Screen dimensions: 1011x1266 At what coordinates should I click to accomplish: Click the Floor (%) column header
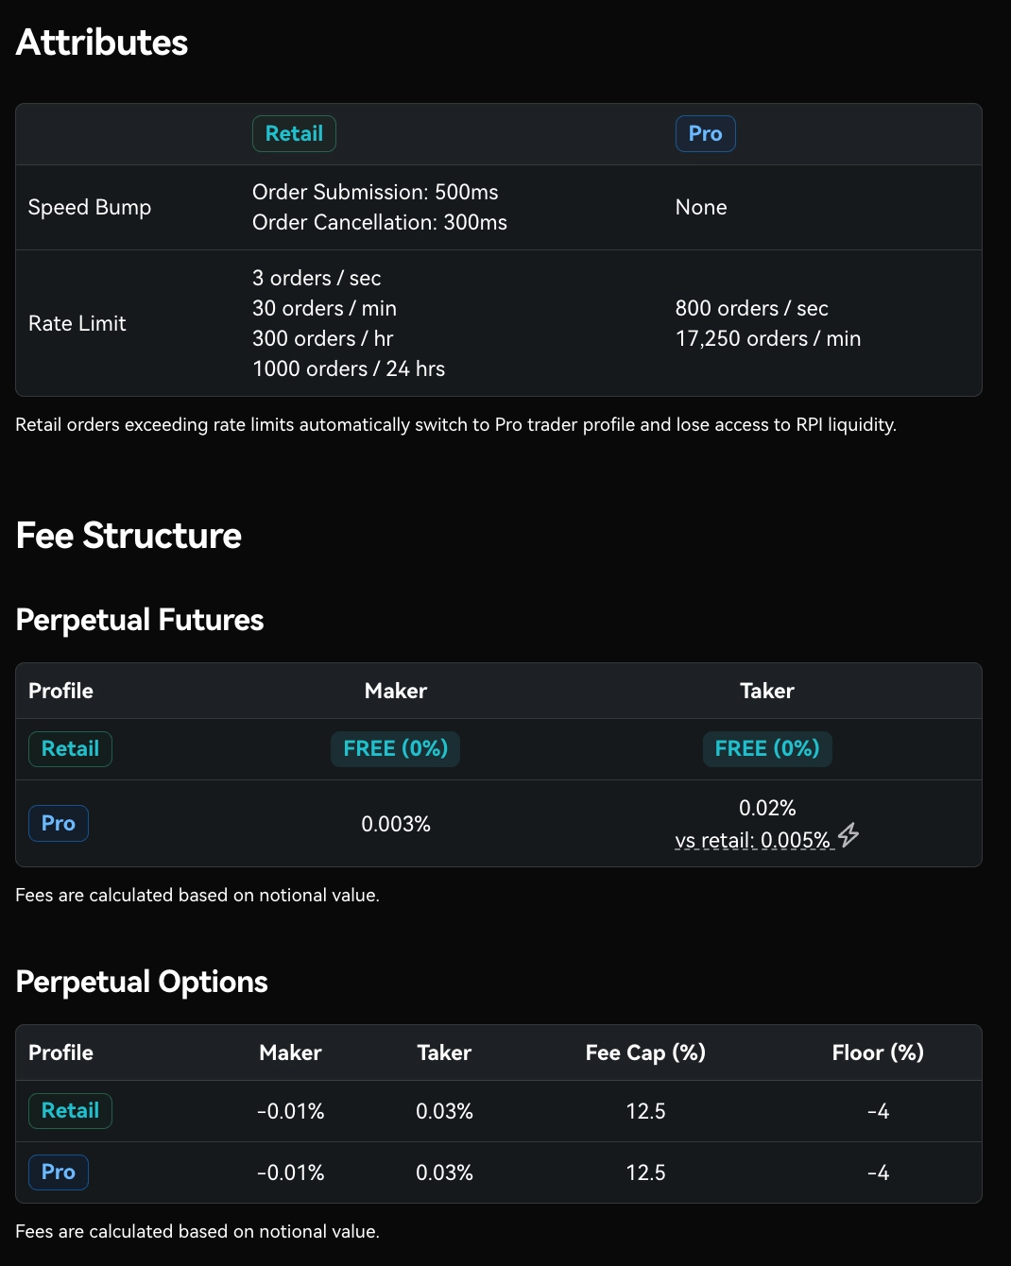pos(878,1052)
